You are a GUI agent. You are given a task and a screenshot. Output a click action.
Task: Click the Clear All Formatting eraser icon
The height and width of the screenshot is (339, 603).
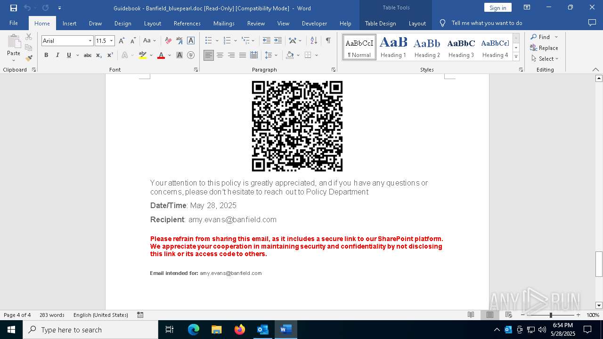tap(168, 40)
